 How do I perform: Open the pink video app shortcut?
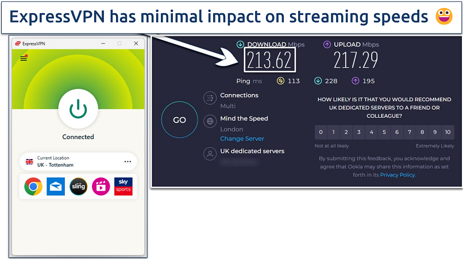coord(101,186)
